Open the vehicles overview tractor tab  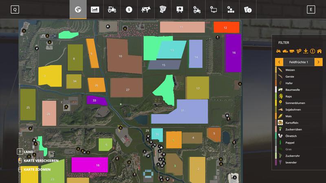coord(112,10)
